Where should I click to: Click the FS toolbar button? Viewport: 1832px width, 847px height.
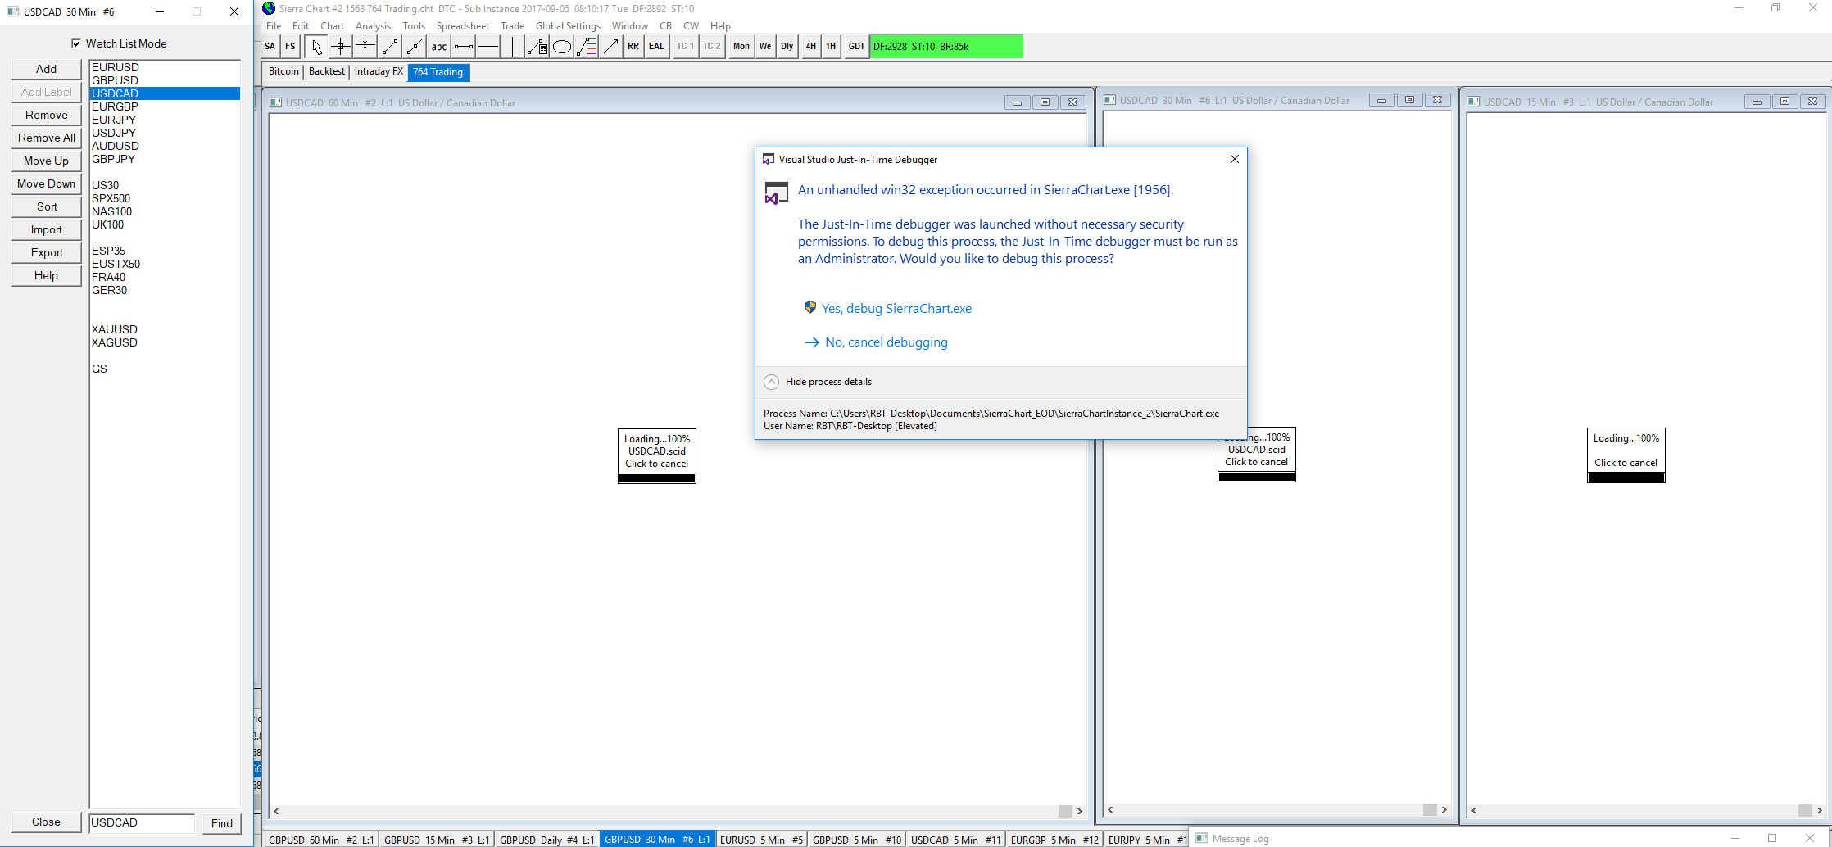point(290,47)
